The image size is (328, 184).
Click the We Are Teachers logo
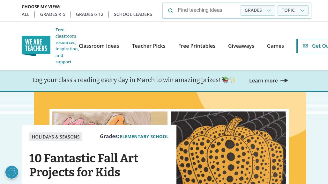pos(36,46)
